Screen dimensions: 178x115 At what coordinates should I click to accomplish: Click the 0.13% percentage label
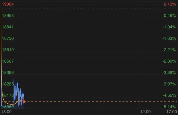pyautogui.click(x=170, y=4)
